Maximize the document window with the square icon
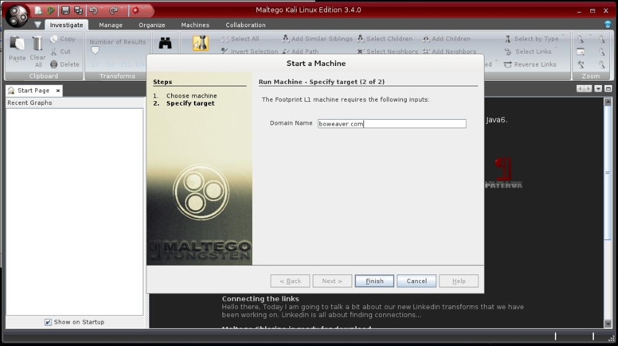 click(x=608, y=89)
